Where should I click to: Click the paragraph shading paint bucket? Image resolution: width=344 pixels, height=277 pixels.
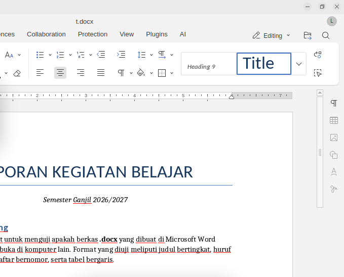pyautogui.click(x=141, y=72)
